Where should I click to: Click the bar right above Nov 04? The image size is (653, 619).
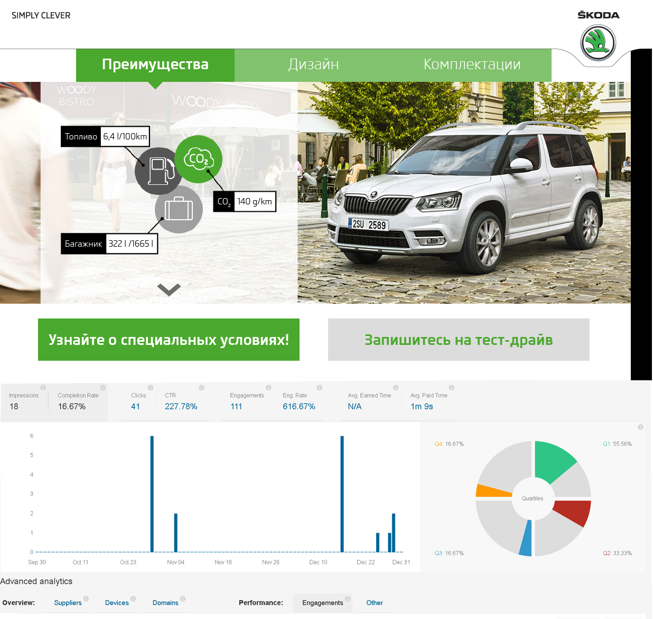tap(176, 533)
